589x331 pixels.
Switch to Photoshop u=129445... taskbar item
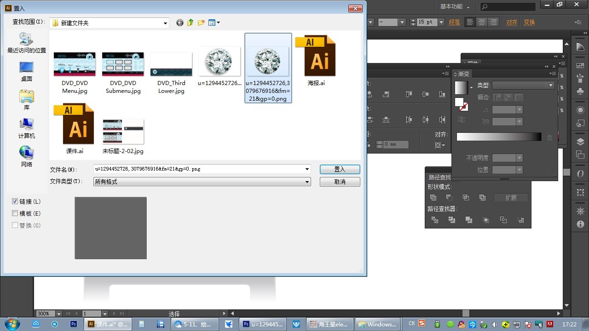click(263, 324)
